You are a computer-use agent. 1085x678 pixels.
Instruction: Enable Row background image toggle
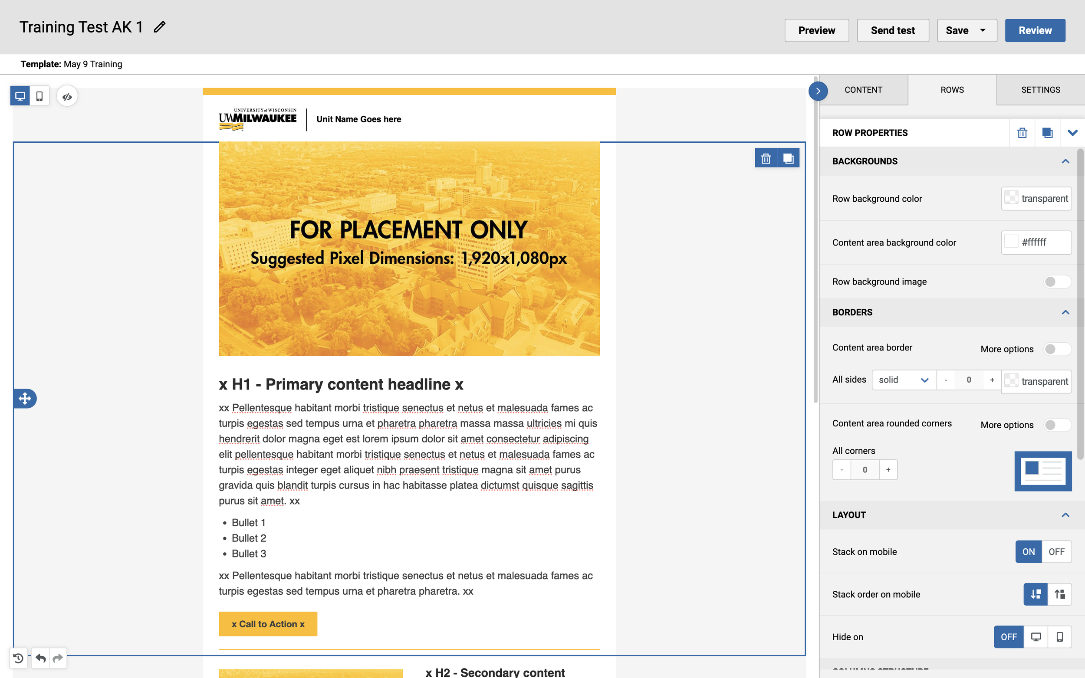coord(1057,282)
